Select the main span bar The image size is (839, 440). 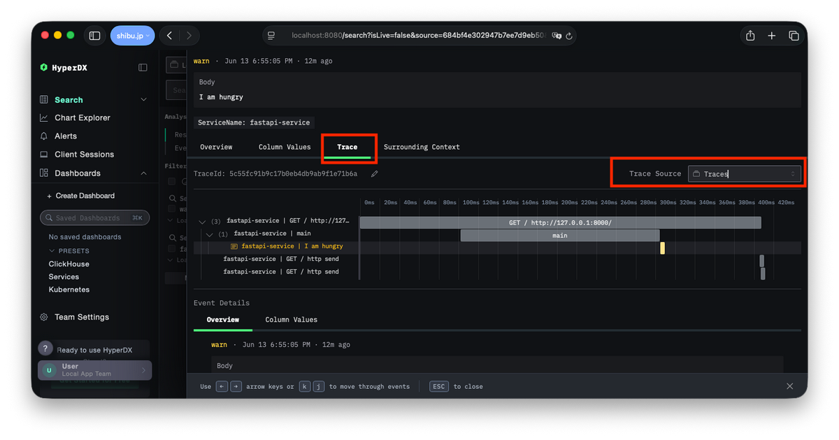(x=559, y=235)
